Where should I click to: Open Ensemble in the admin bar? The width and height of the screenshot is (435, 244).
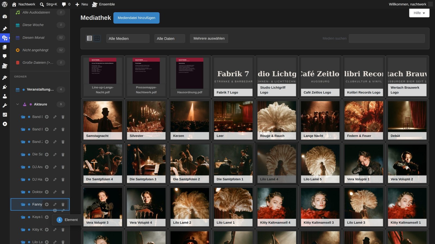pos(103,4)
